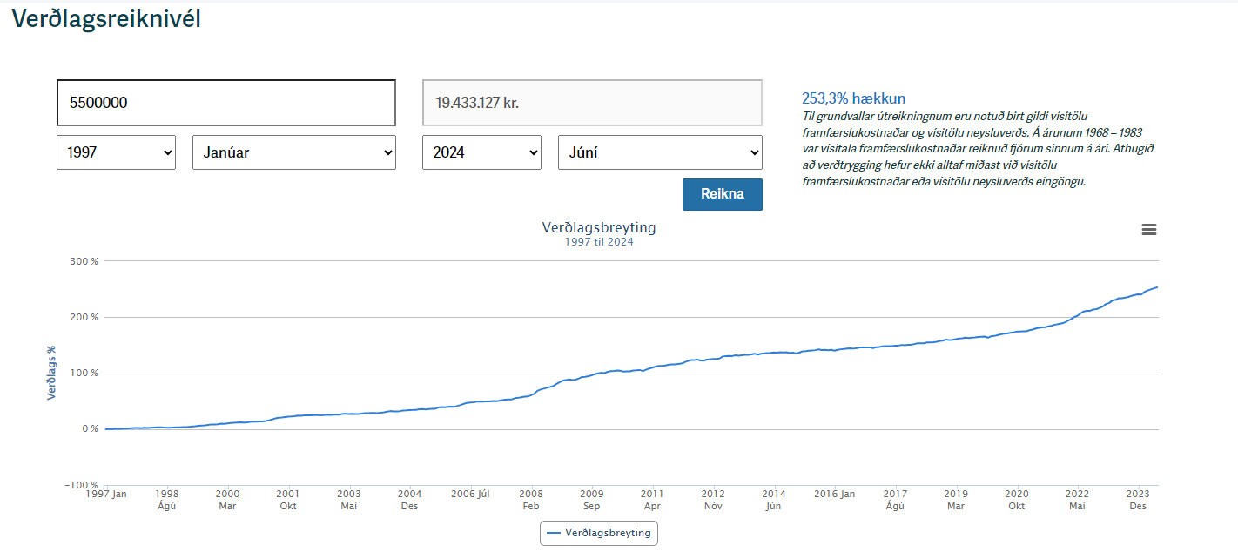
Task: Focus the amount field containing 5500000
Action: pos(225,103)
